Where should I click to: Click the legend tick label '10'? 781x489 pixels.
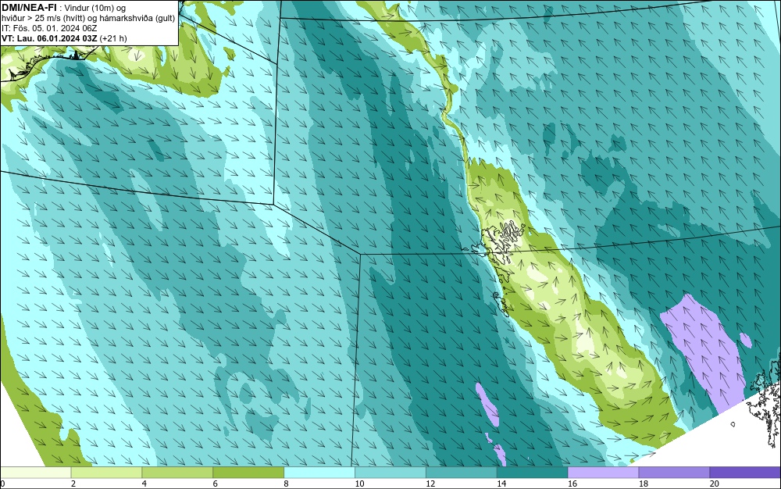pos(359,484)
